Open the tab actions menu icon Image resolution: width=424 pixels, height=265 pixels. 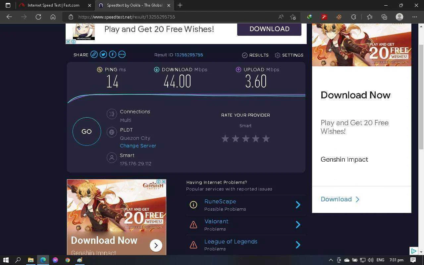(8, 5)
